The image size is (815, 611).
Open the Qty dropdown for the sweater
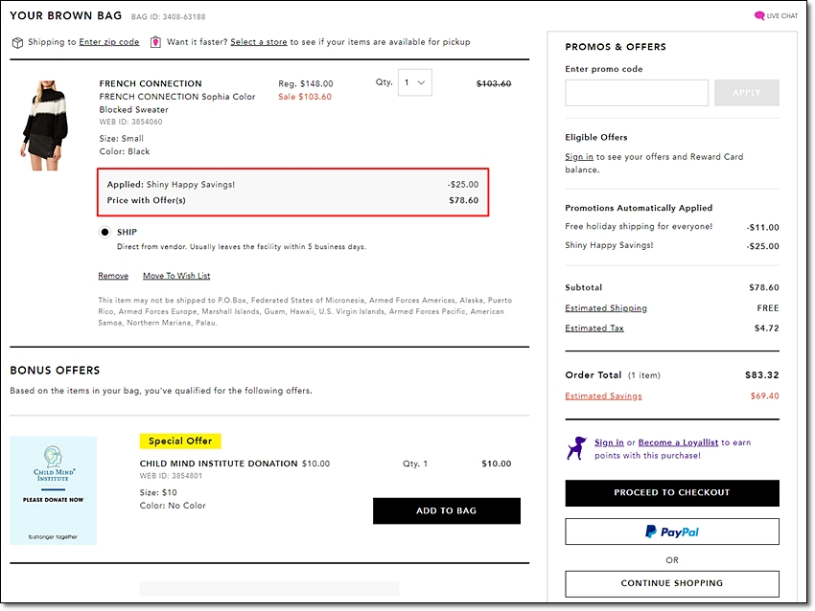click(415, 82)
